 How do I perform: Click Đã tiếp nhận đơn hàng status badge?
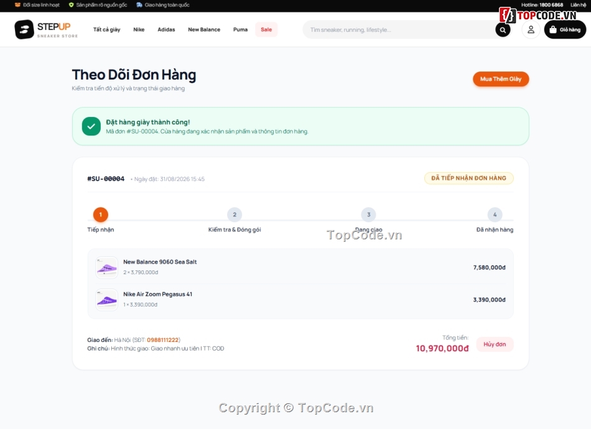[x=468, y=178]
